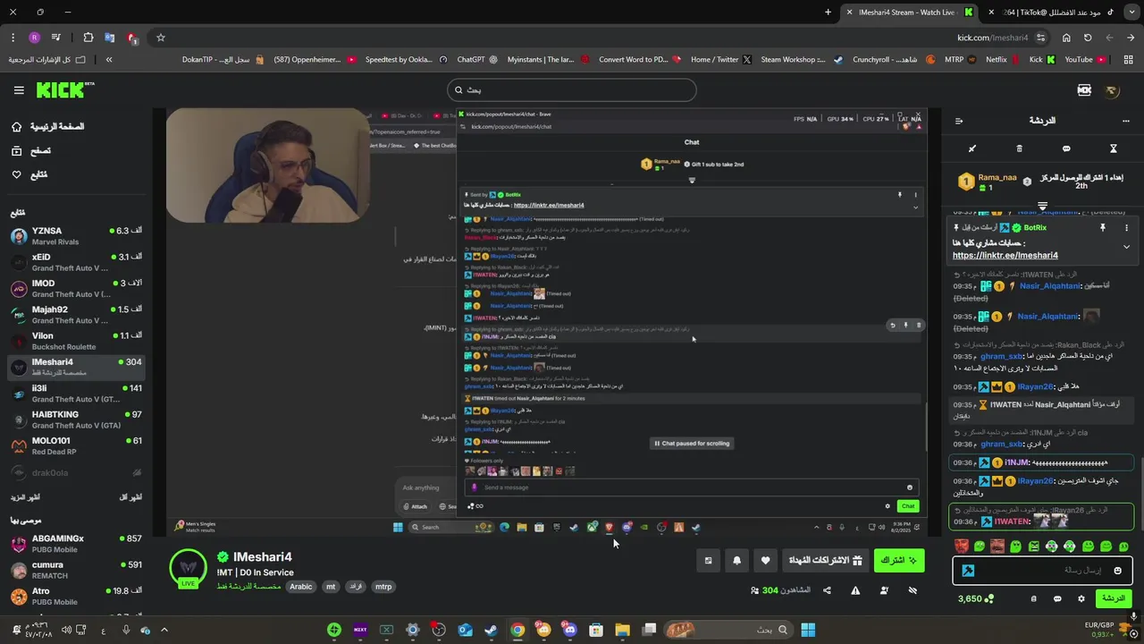Open a new browser tab

[x=828, y=12]
